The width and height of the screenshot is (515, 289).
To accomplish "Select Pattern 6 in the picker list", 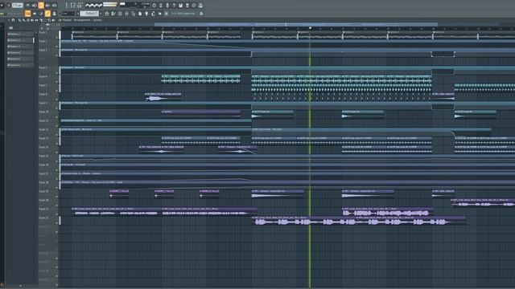I will click(x=20, y=65).
